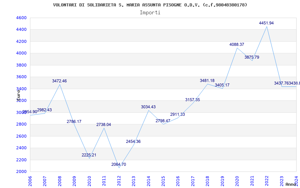Select the x-axis year 2013
This screenshot has width=300, height=188.
point(133,181)
